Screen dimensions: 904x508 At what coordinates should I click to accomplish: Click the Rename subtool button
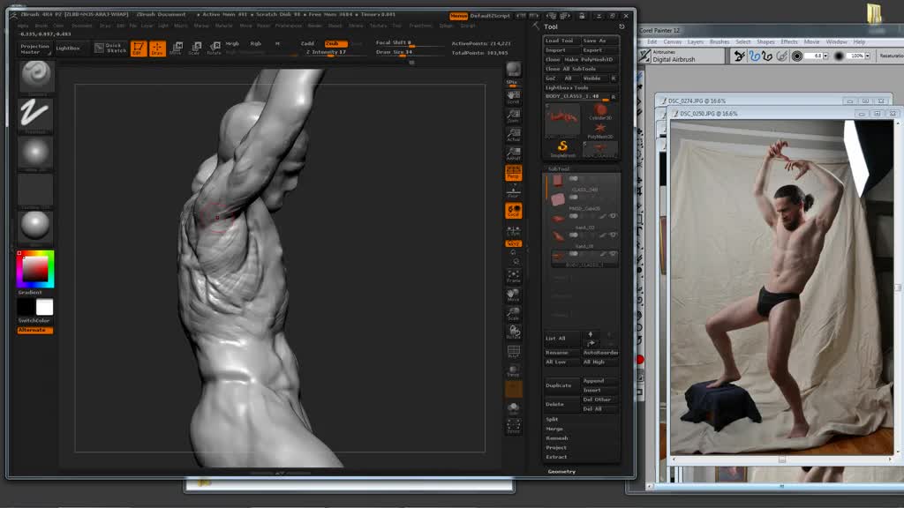tap(561, 353)
